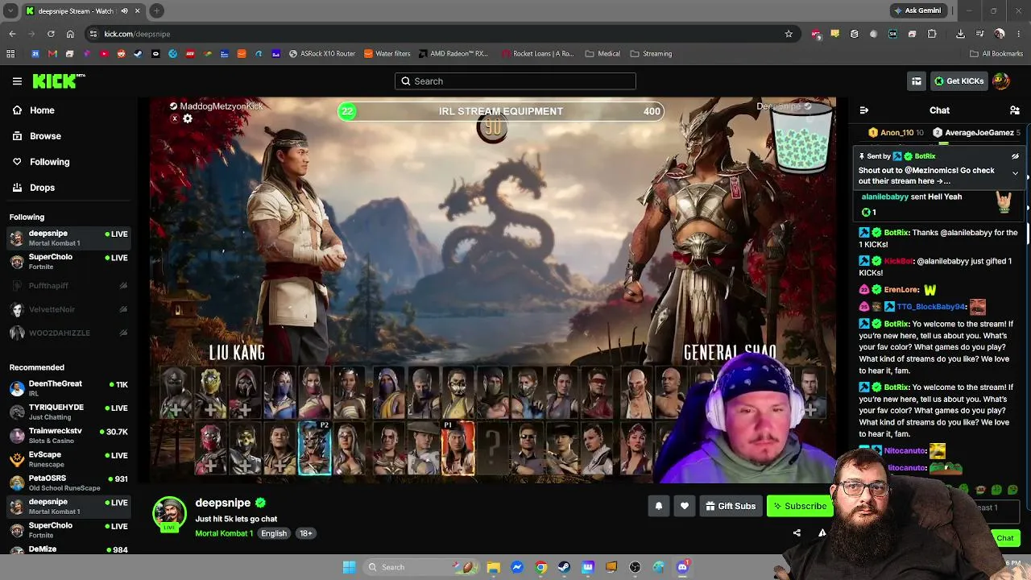Subscribe to deepsnipe channel
The height and width of the screenshot is (580, 1031).
799,506
